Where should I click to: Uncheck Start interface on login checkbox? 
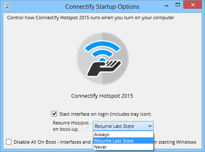pyautogui.click(x=54, y=114)
